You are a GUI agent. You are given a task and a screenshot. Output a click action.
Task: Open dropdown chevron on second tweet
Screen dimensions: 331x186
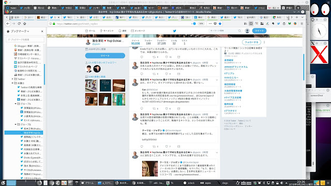point(217,63)
